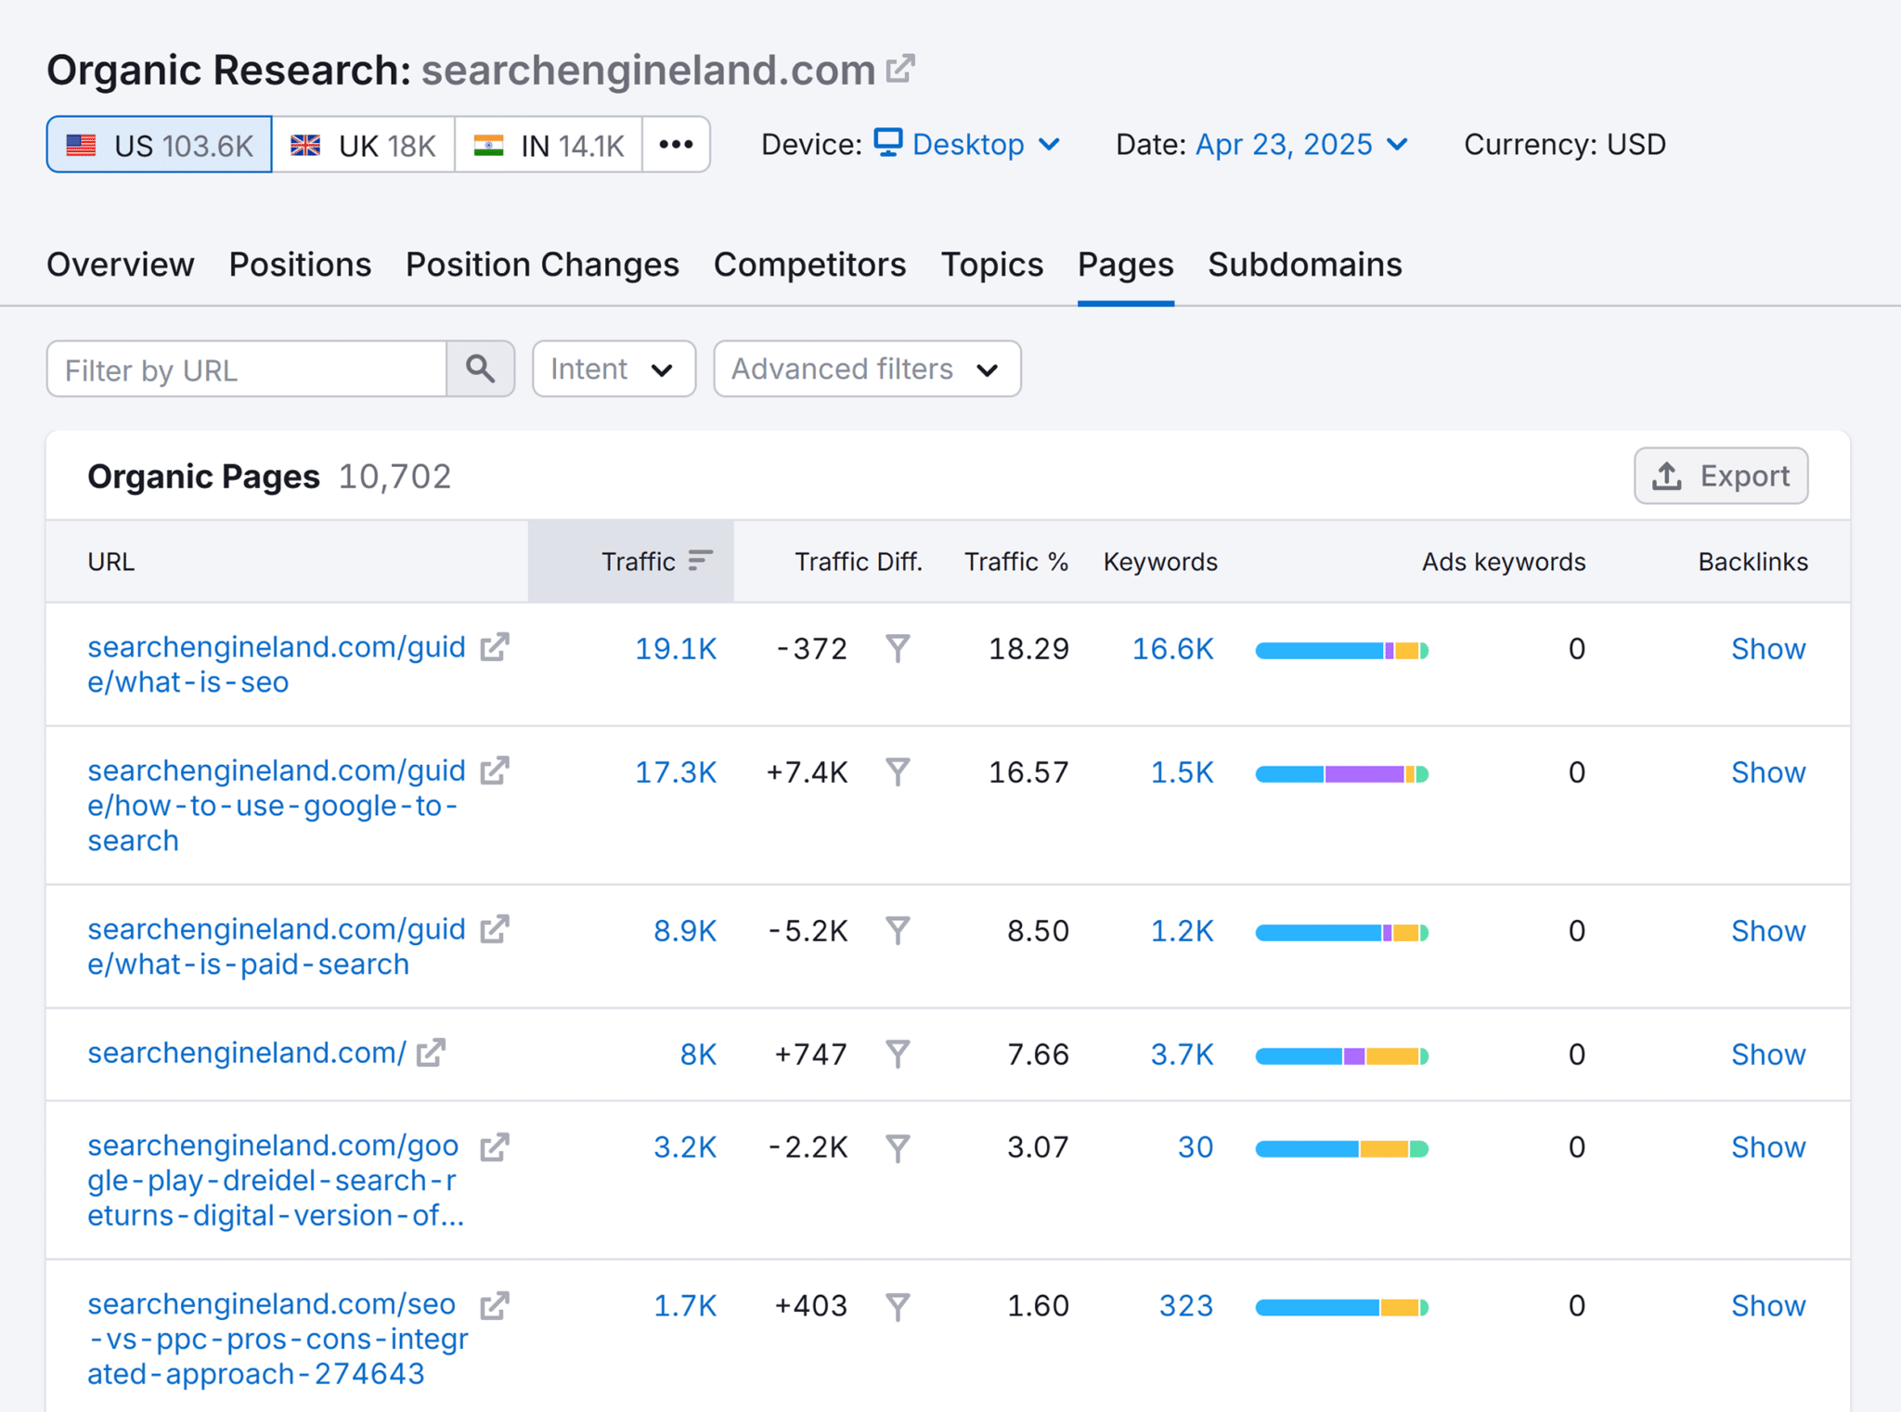Select the US 103.6K database
Viewport: 1901px width, 1412px height.
coord(160,144)
